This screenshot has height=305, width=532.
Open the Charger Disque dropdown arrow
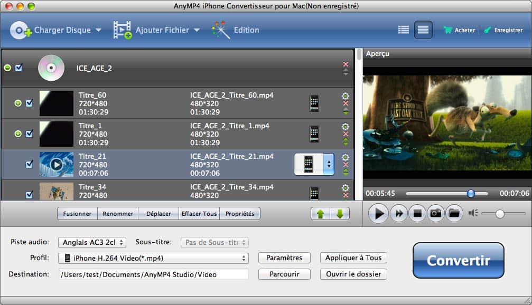[98, 30]
